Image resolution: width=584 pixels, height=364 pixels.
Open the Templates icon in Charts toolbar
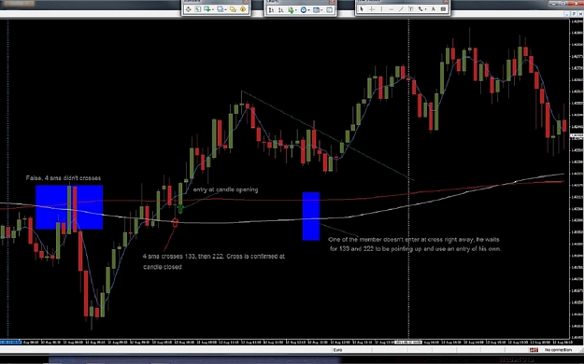pyautogui.click(x=316, y=10)
